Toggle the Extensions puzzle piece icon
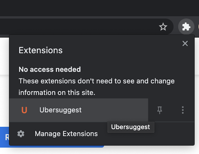199x154 pixels. pyautogui.click(x=186, y=27)
